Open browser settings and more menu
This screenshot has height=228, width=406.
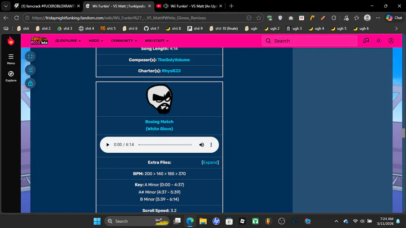click(x=378, y=18)
